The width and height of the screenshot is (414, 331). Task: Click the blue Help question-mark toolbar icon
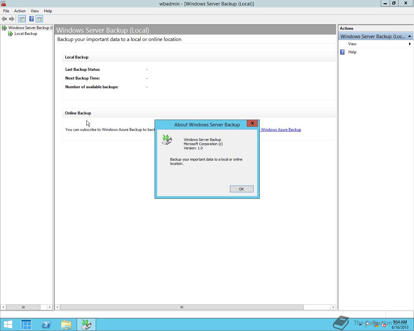31,19
